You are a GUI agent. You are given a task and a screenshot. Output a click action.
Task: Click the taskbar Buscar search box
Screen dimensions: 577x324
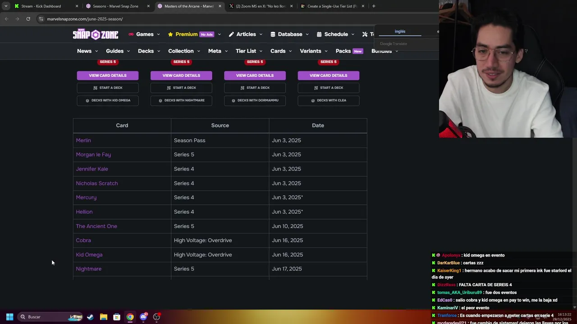50,317
